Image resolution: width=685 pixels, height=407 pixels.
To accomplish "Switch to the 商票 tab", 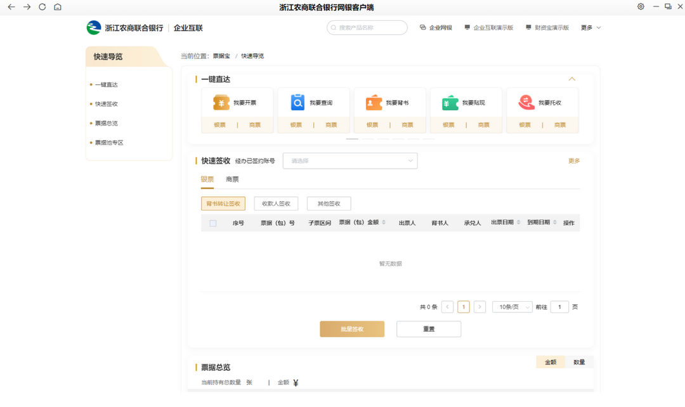I will (x=232, y=179).
